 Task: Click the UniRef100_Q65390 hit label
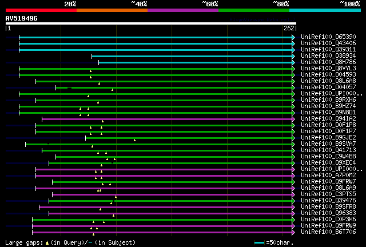click(x=328, y=37)
